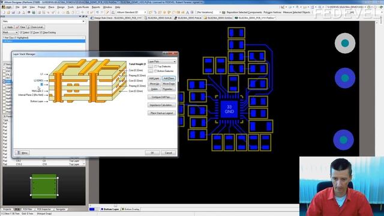Screen dimensions: 384x216
Task: Select the Bottom Layer tab at bottom
Action: [110, 209]
